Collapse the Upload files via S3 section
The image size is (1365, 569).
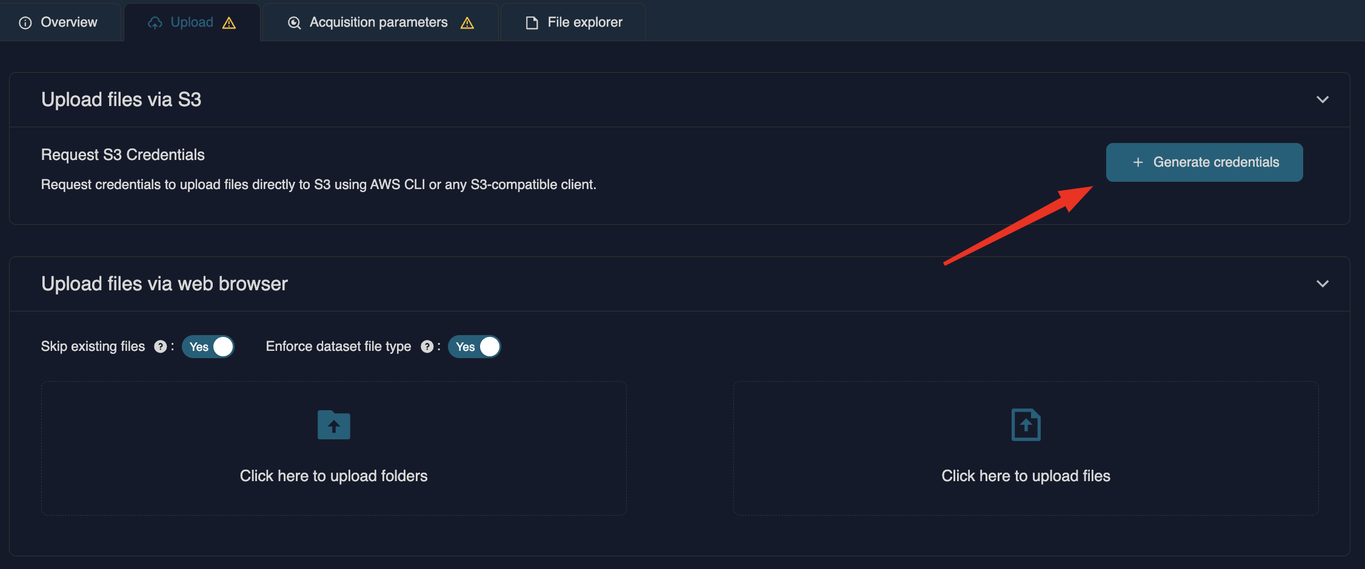[x=1322, y=99]
